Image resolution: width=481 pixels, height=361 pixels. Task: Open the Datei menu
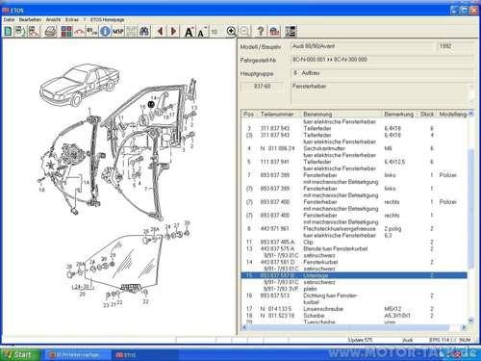(x=9, y=19)
